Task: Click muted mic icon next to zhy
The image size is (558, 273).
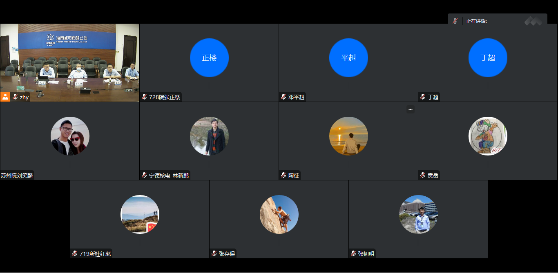Action: click(x=15, y=97)
